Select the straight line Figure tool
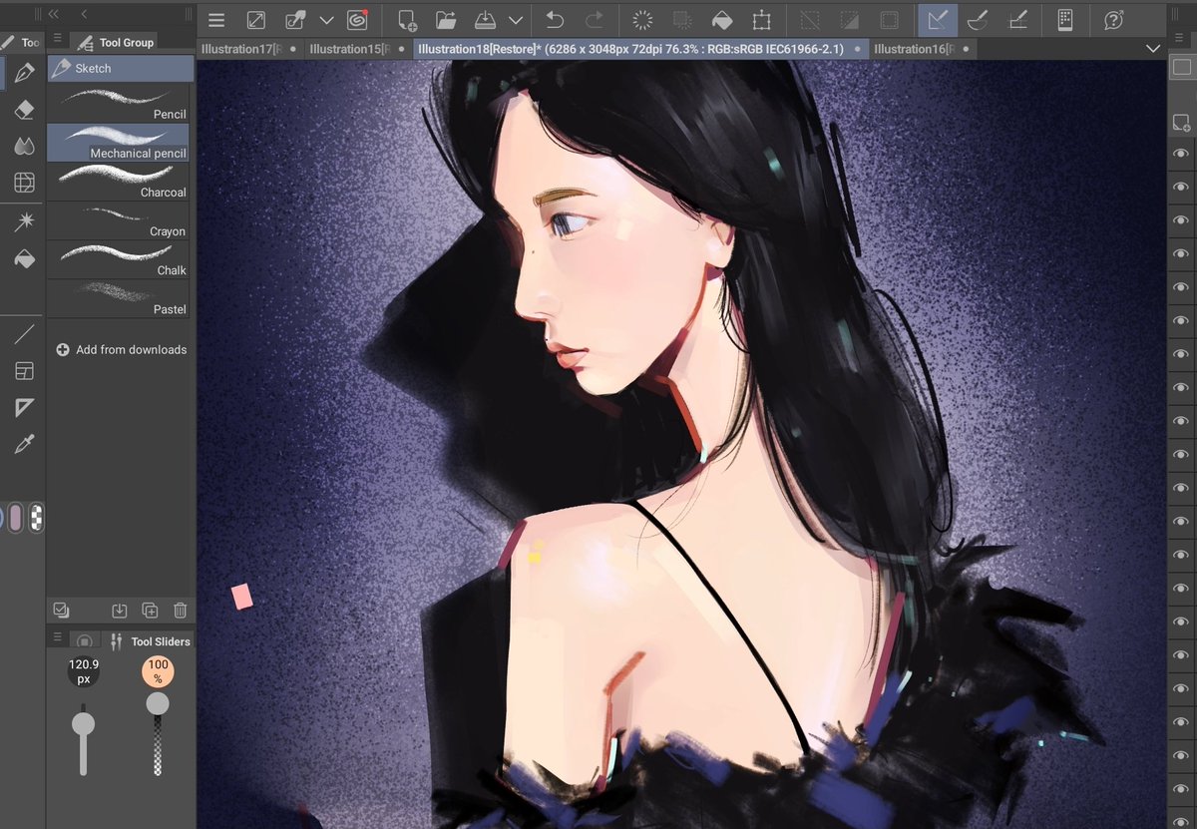Image resolution: width=1197 pixels, height=829 pixels. point(25,334)
